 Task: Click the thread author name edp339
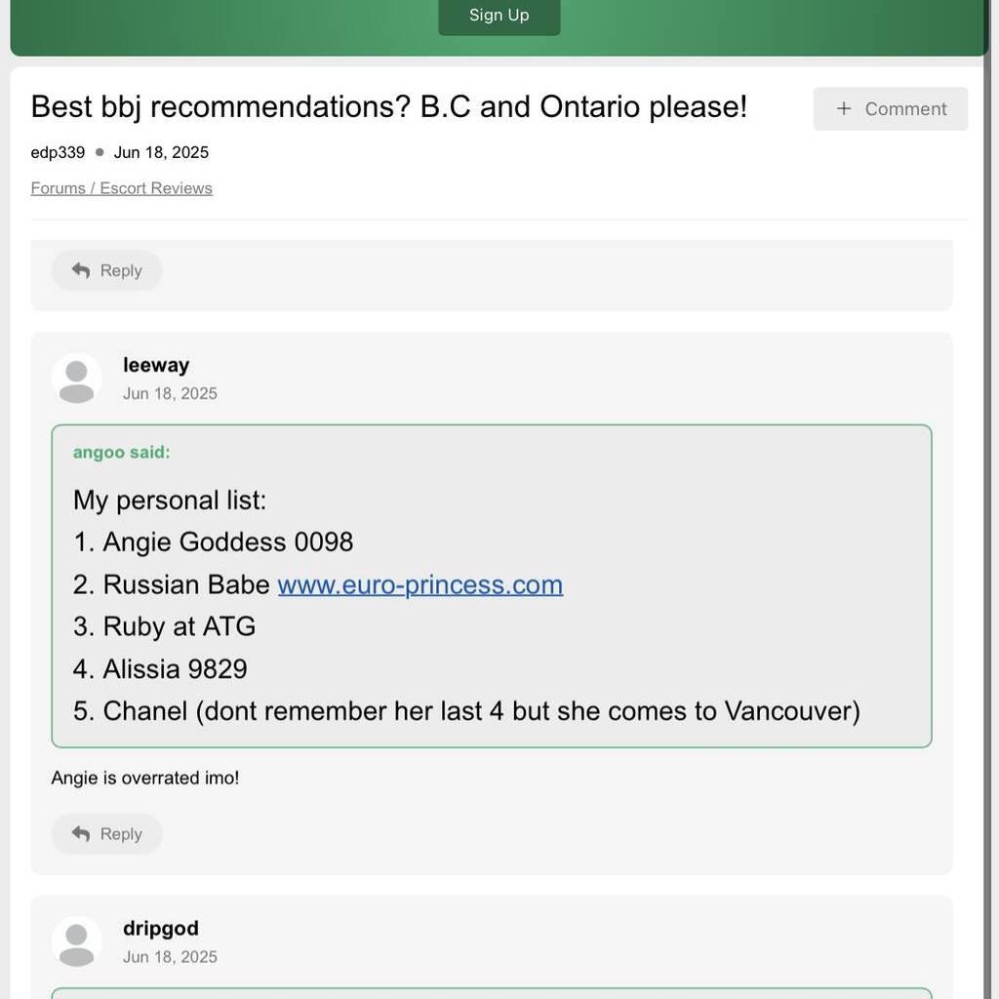(58, 153)
